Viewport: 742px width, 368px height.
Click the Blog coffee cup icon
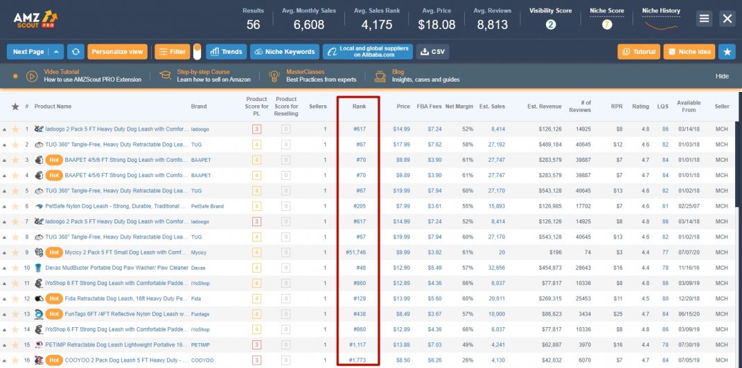coord(380,76)
